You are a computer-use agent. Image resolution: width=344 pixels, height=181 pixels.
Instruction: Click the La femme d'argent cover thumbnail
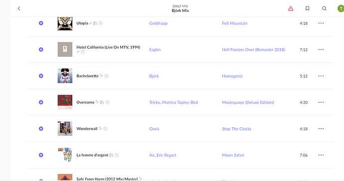[x=65, y=155]
